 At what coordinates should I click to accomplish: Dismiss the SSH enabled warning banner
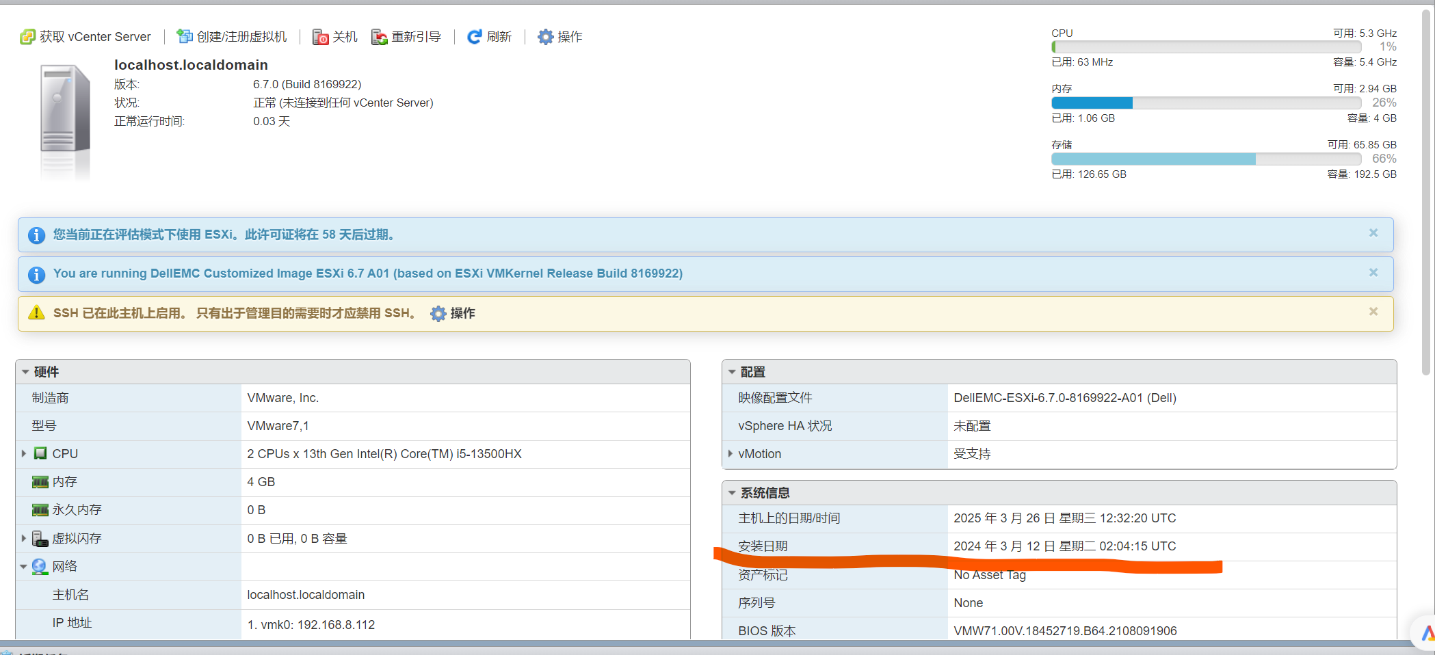1373,312
